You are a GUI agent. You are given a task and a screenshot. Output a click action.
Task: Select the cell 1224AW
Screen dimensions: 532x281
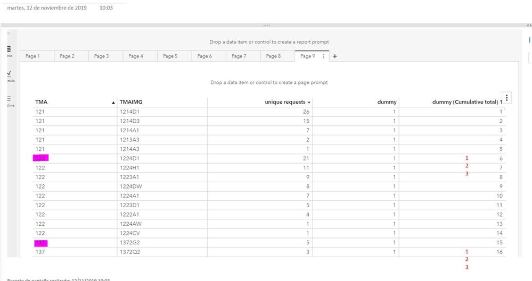[130, 224]
